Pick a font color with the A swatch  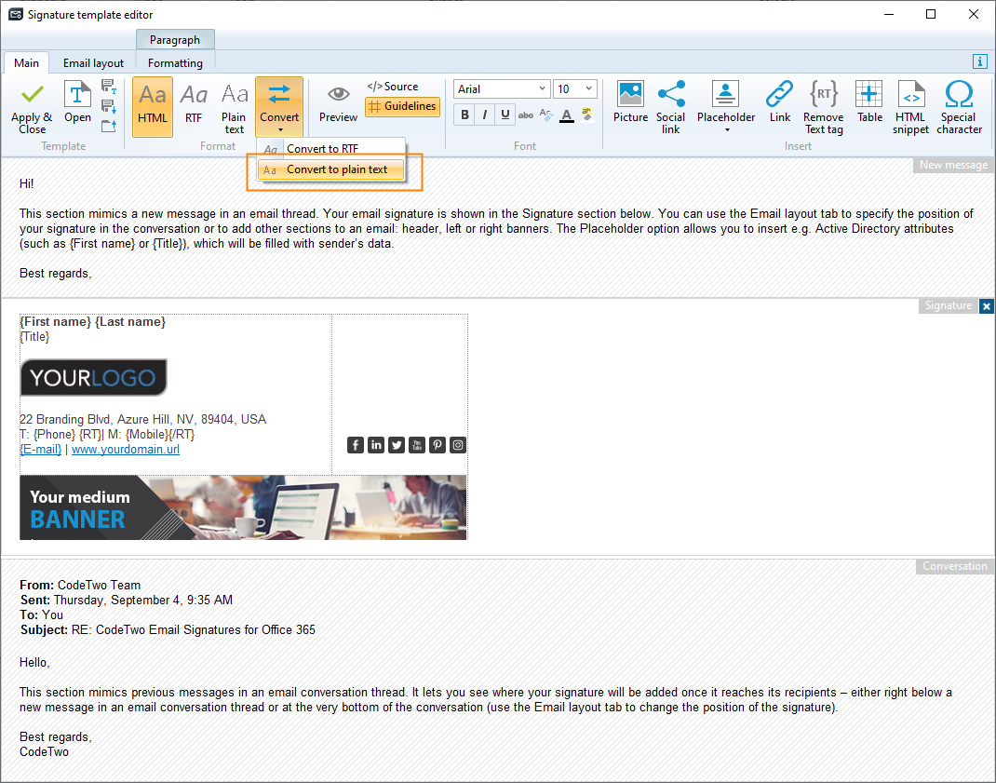pos(566,115)
